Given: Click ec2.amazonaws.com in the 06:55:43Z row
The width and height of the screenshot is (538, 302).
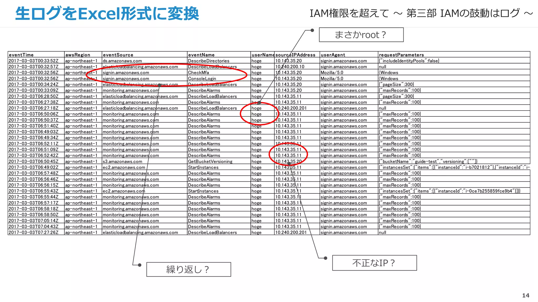Looking at the screenshot, I should tap(144, 191).
